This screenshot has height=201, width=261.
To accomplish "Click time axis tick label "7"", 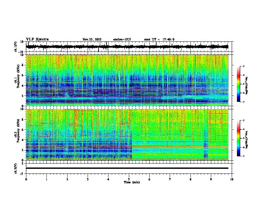I will 170,179.
